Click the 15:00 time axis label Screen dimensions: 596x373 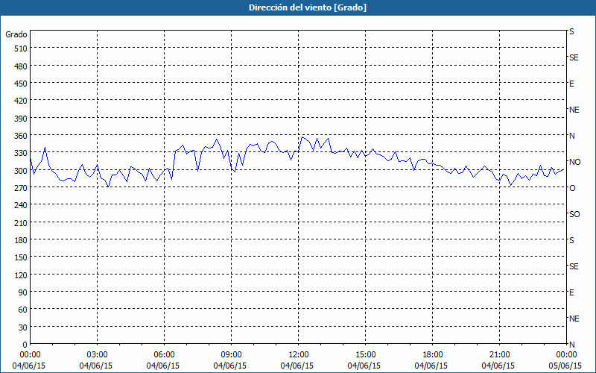coord(365,355)
